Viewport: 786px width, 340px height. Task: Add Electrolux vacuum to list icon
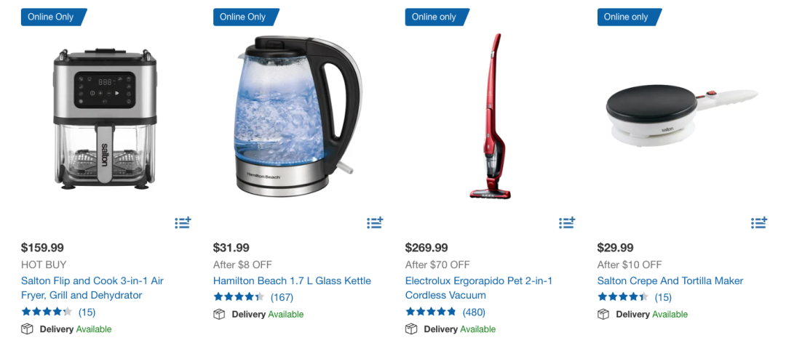(x=567, y=223)
